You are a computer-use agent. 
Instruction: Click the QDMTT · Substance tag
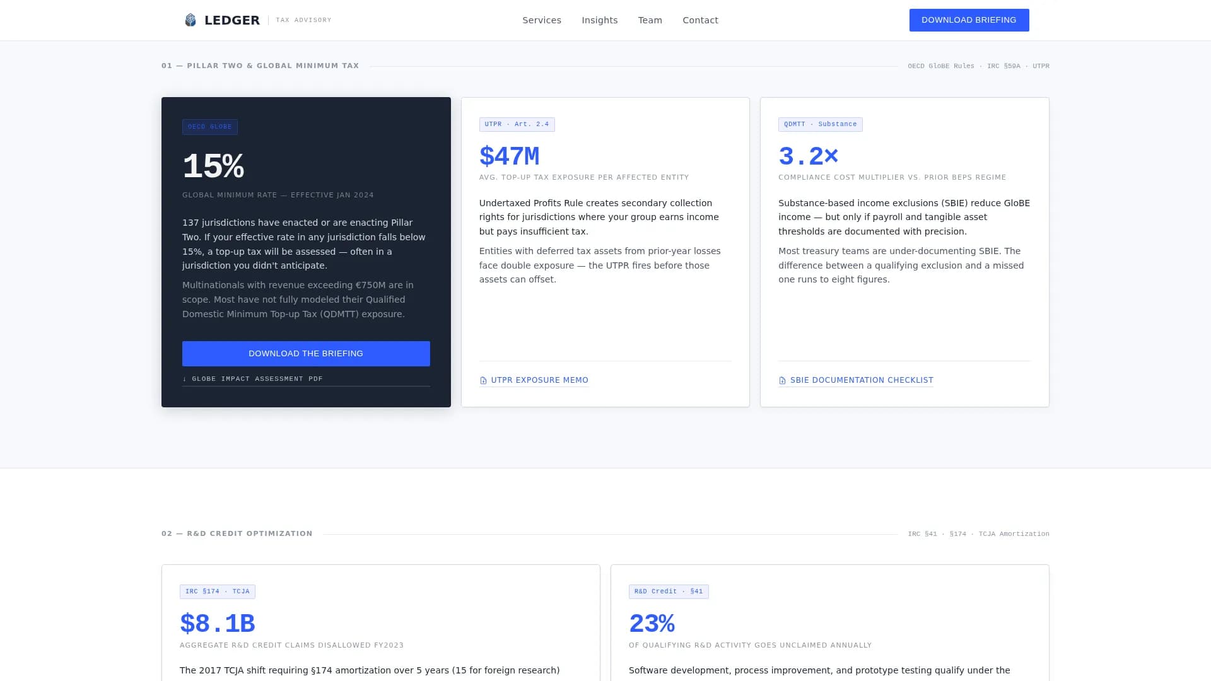[x=820, y=124]
